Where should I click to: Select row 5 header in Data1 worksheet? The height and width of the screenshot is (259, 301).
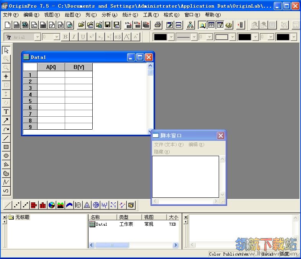point(30,101)
